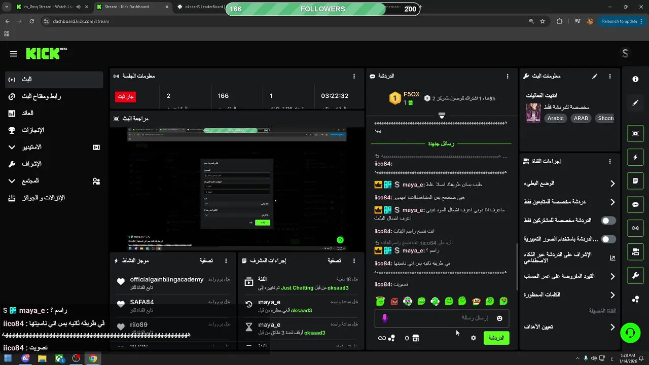Open the Windows Start button
The height and width of the screenshot is (365, 649).
[9, 358]
